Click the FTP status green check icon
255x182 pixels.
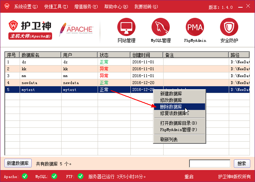81,176
